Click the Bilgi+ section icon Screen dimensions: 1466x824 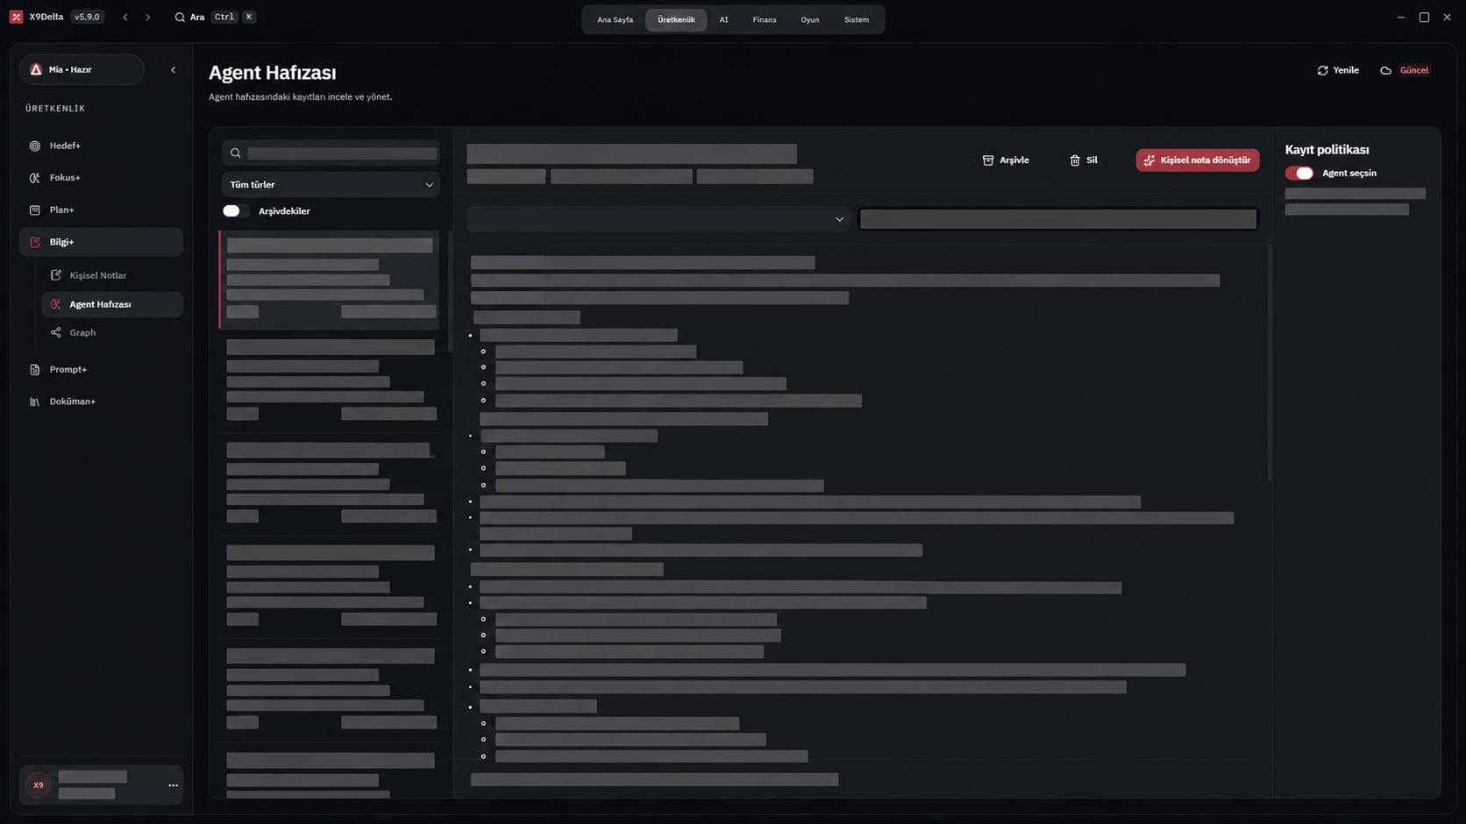[35, 242]
